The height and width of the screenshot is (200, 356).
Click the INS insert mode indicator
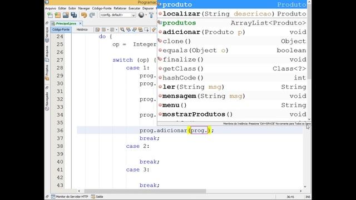[x=308, y=197]
